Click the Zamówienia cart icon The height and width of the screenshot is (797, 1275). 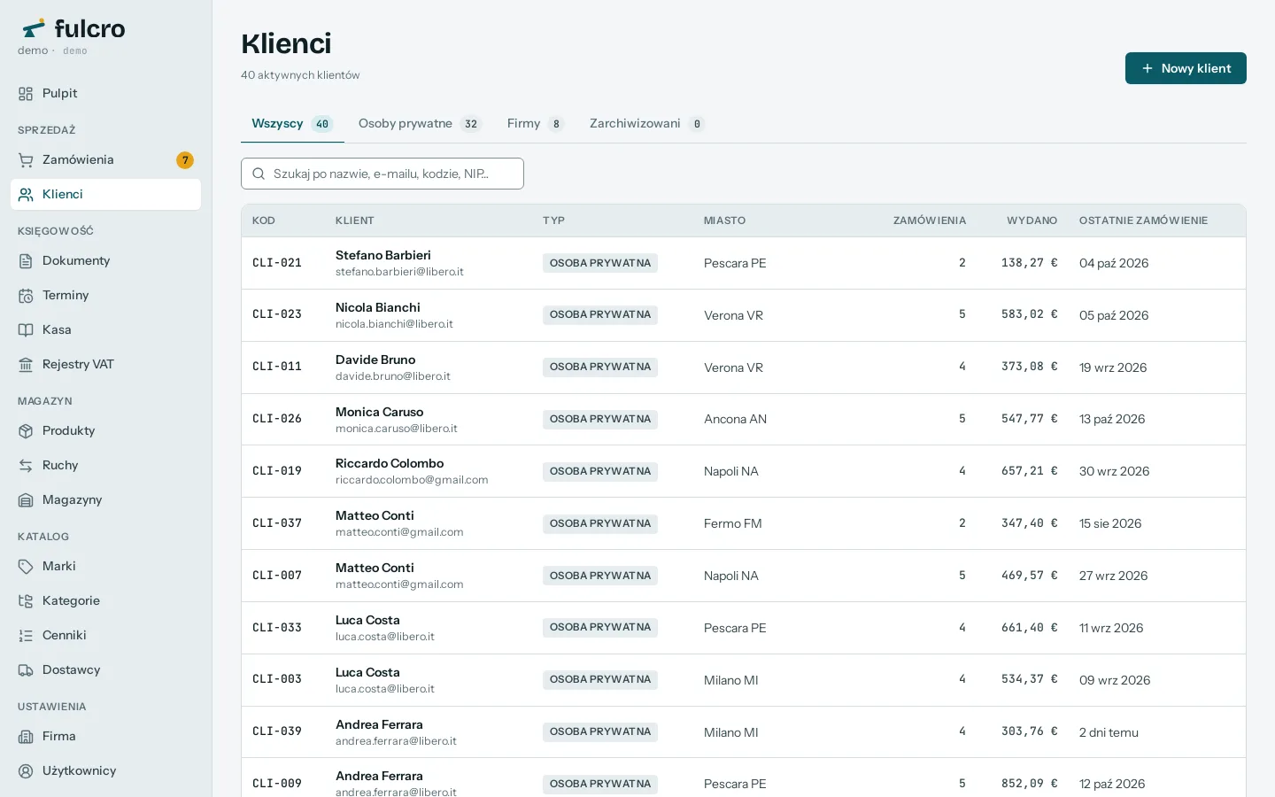pos(26,160)
